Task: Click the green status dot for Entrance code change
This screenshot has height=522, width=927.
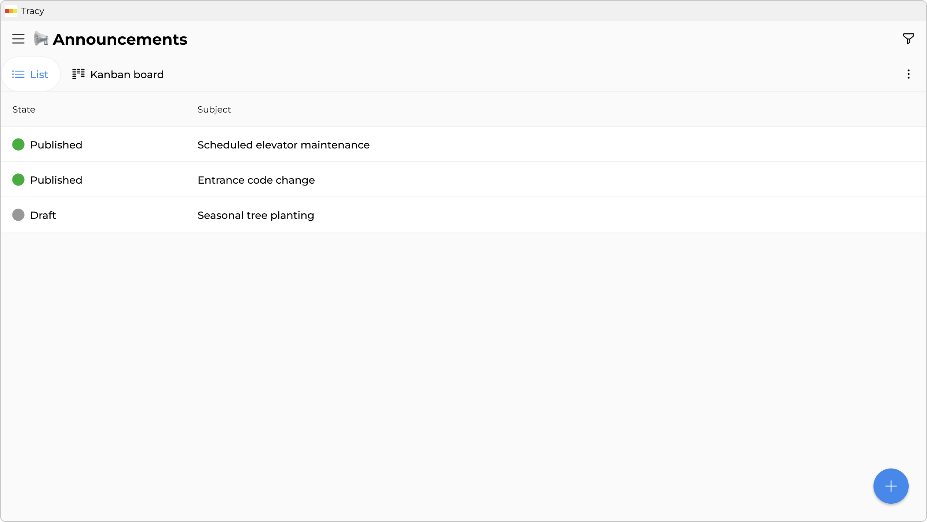Action: pyautogui.click(x=18, y=180)
